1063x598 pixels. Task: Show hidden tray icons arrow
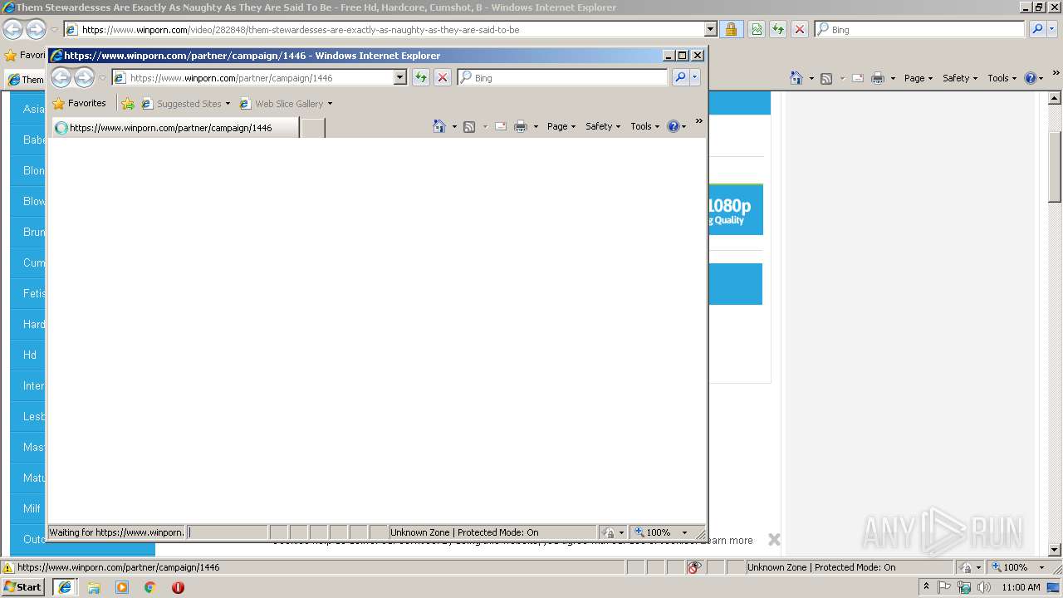(926, 587)
